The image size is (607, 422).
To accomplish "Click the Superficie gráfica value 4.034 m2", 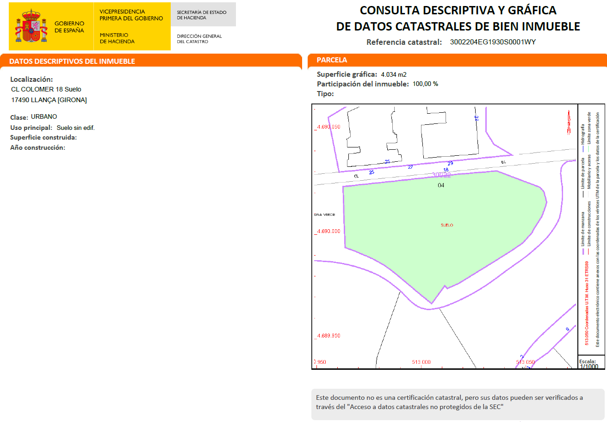I will point(393,74).
